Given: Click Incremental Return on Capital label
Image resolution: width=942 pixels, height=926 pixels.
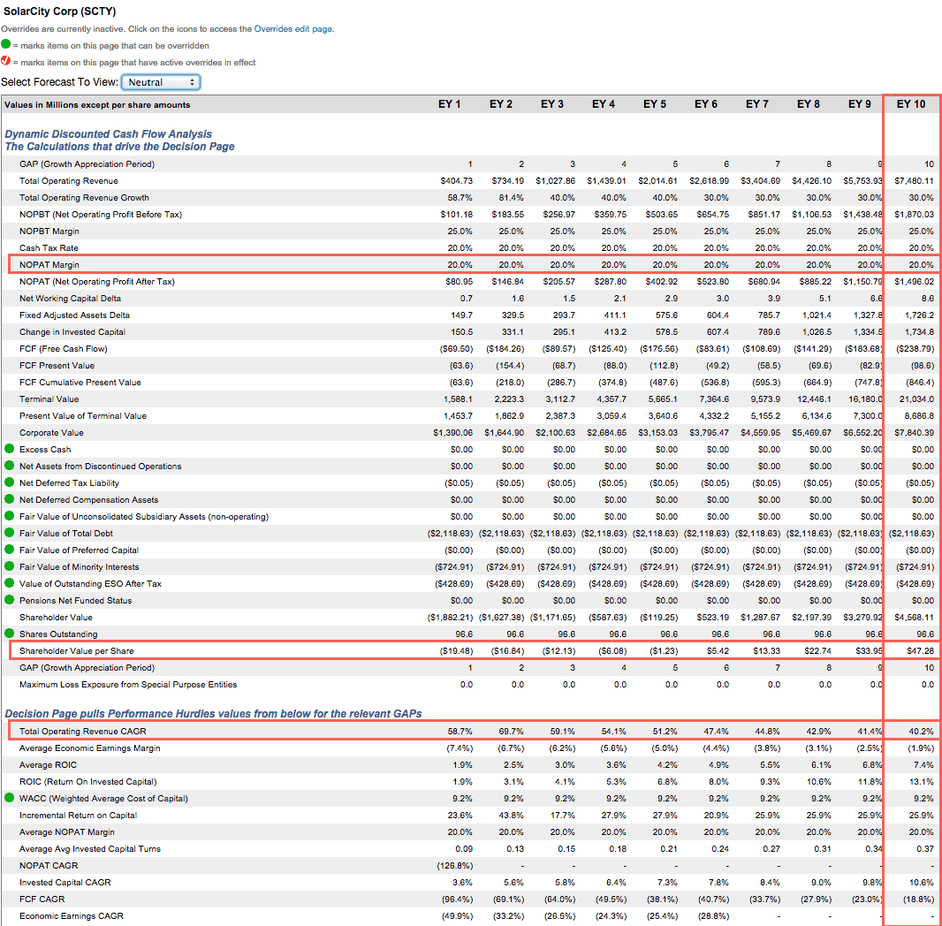Looking at the screenshot, I should (x=78, y=816).
